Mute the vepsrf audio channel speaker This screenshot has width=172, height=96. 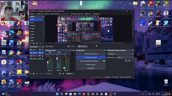click(x=65, y=70)
